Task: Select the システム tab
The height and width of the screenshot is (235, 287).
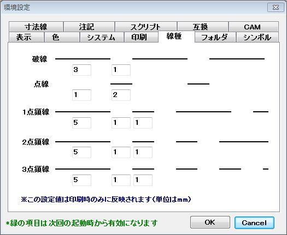Action: pyautogui.click(x=102, y=37)
